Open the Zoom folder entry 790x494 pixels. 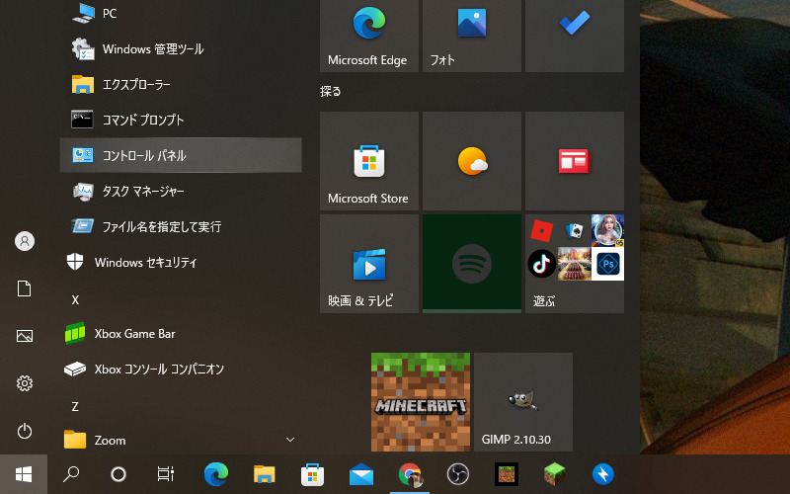pos(181,440)
